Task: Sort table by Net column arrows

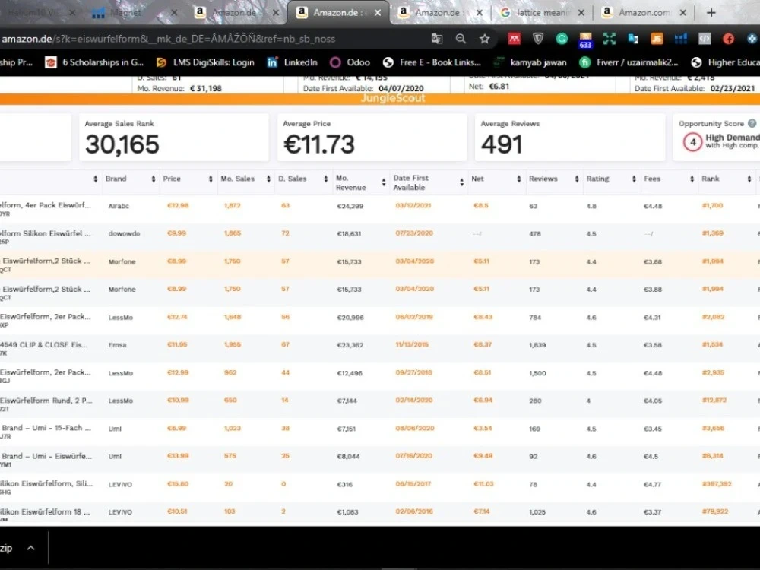Action: click(518, 179)
